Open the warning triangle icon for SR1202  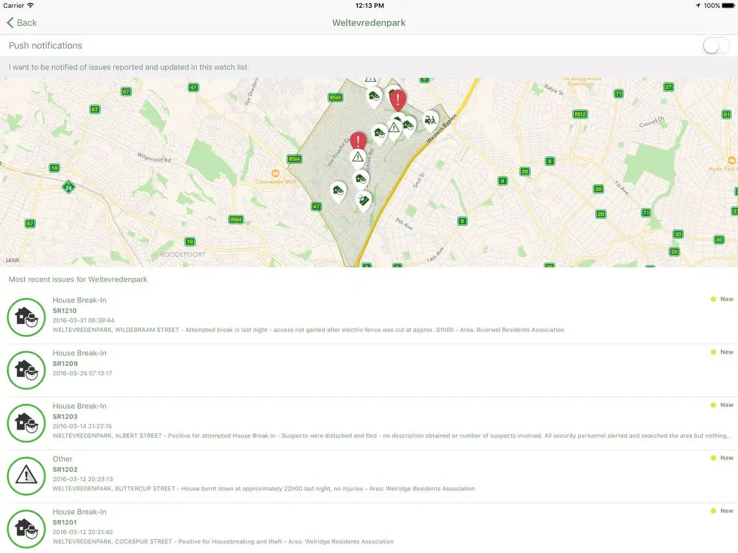[x=27, y=476]
